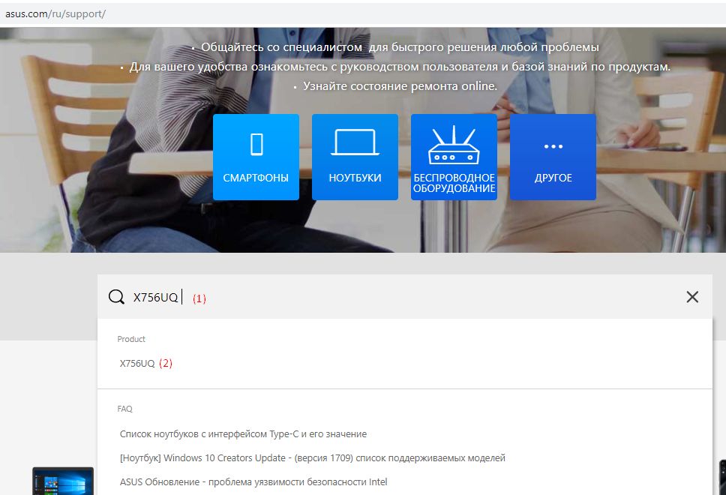Click the 'FAQ' section label
Image resolution: width=726 pixels, height=495 pixels.
click(125, 409)
